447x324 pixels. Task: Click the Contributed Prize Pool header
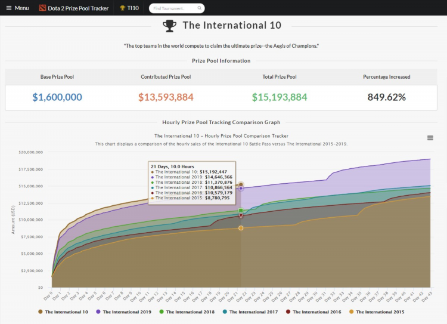pyautogui.click(x=166, y=77)
